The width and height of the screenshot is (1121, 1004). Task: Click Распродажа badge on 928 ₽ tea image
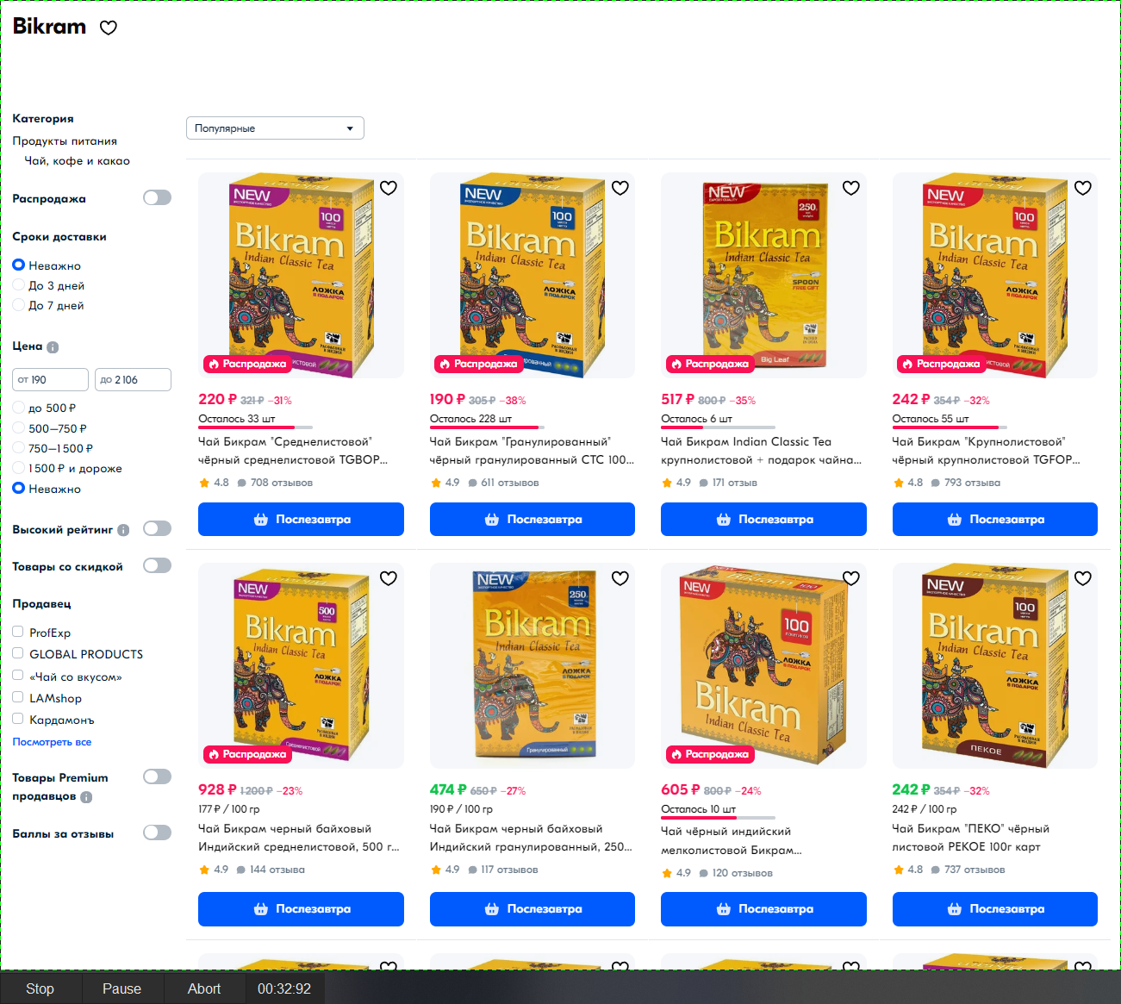click(246, 754)
